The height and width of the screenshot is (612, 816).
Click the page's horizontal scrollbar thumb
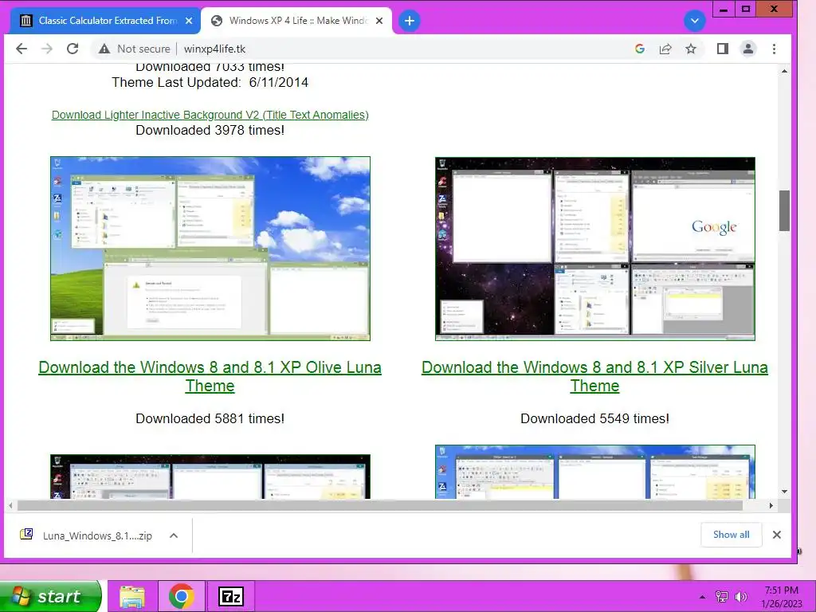(380, 505)
